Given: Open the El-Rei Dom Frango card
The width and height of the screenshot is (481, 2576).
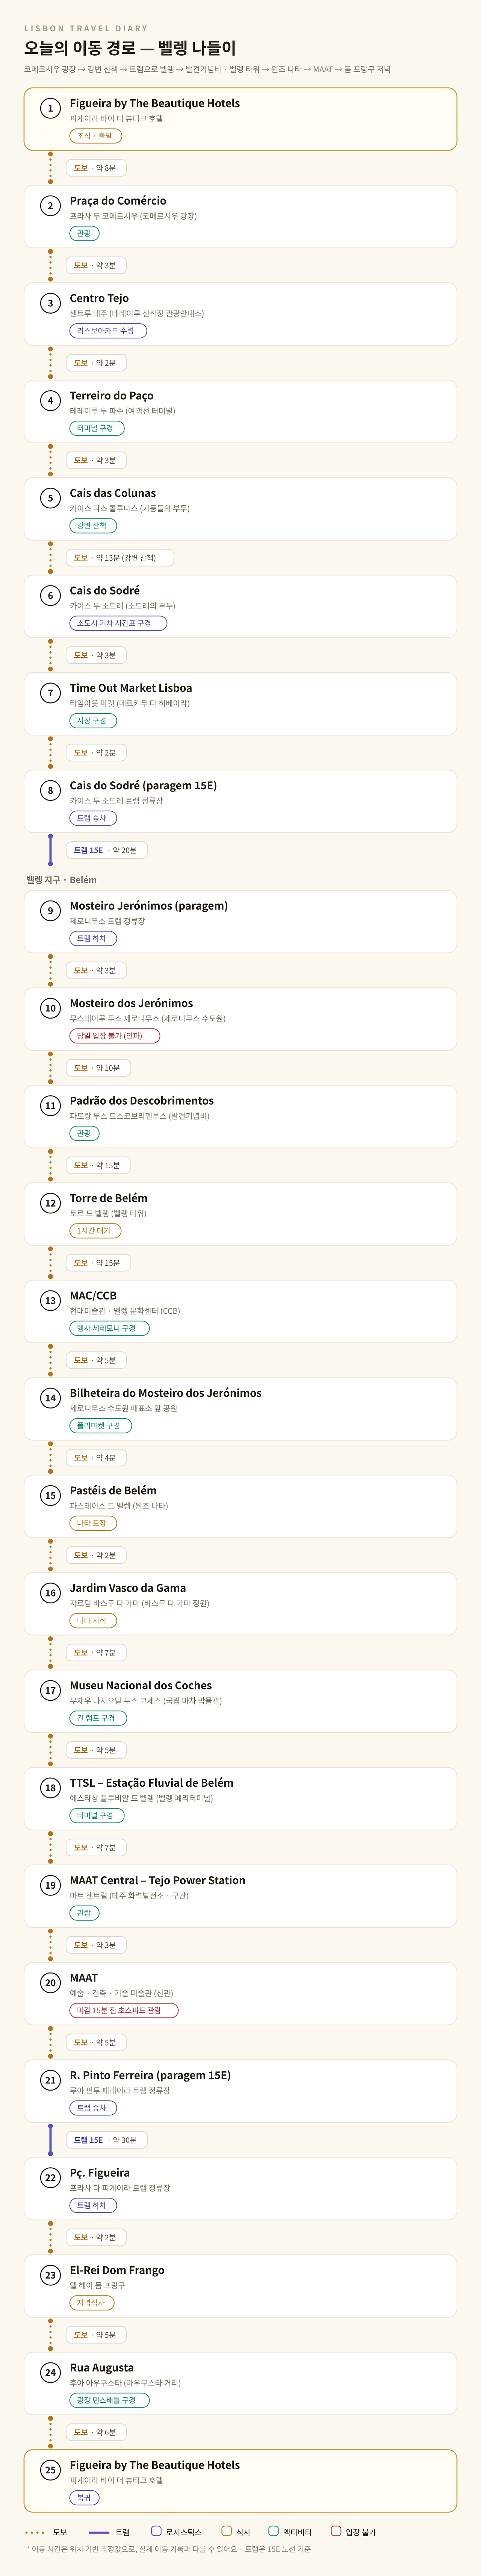Looking at the screenshot, I should point(240,2286).
